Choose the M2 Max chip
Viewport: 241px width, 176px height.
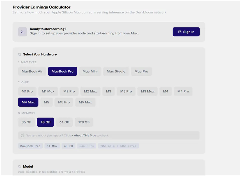(x=90, y=91)
